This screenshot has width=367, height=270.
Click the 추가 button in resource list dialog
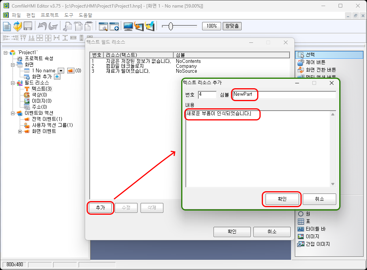tap(100, 208)
